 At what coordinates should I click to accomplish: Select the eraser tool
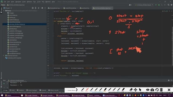[131, 90]
